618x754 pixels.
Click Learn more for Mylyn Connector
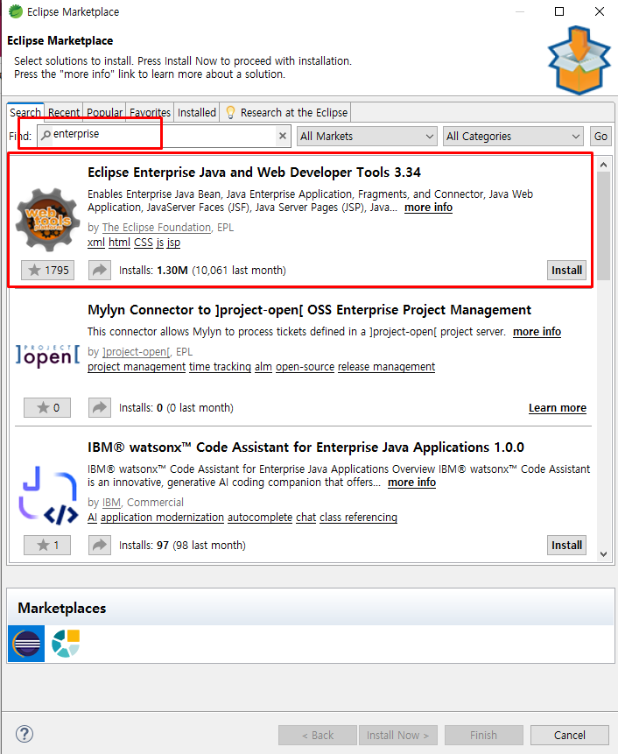pos(558,408)
